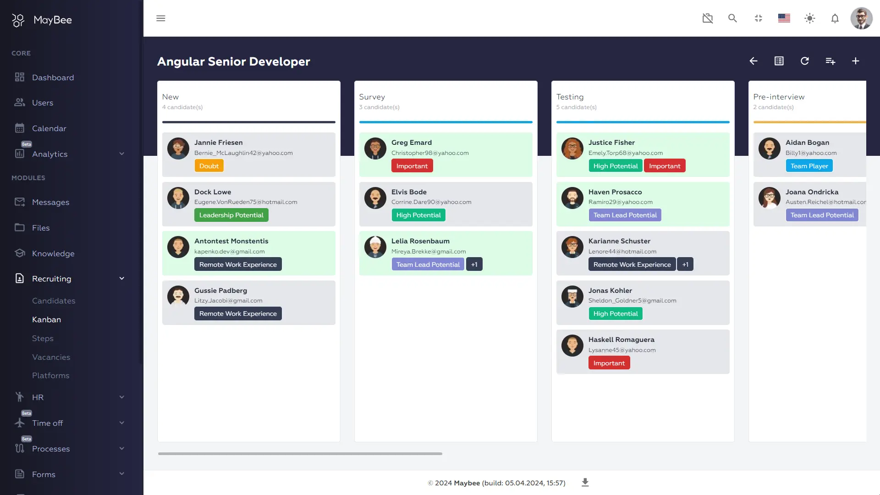Click the playlist-add icon in the Kanban header

click(830, 61)
